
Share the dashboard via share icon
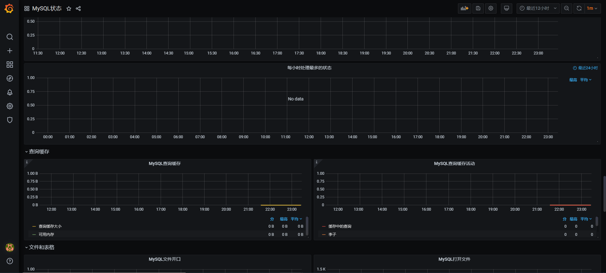78,9
